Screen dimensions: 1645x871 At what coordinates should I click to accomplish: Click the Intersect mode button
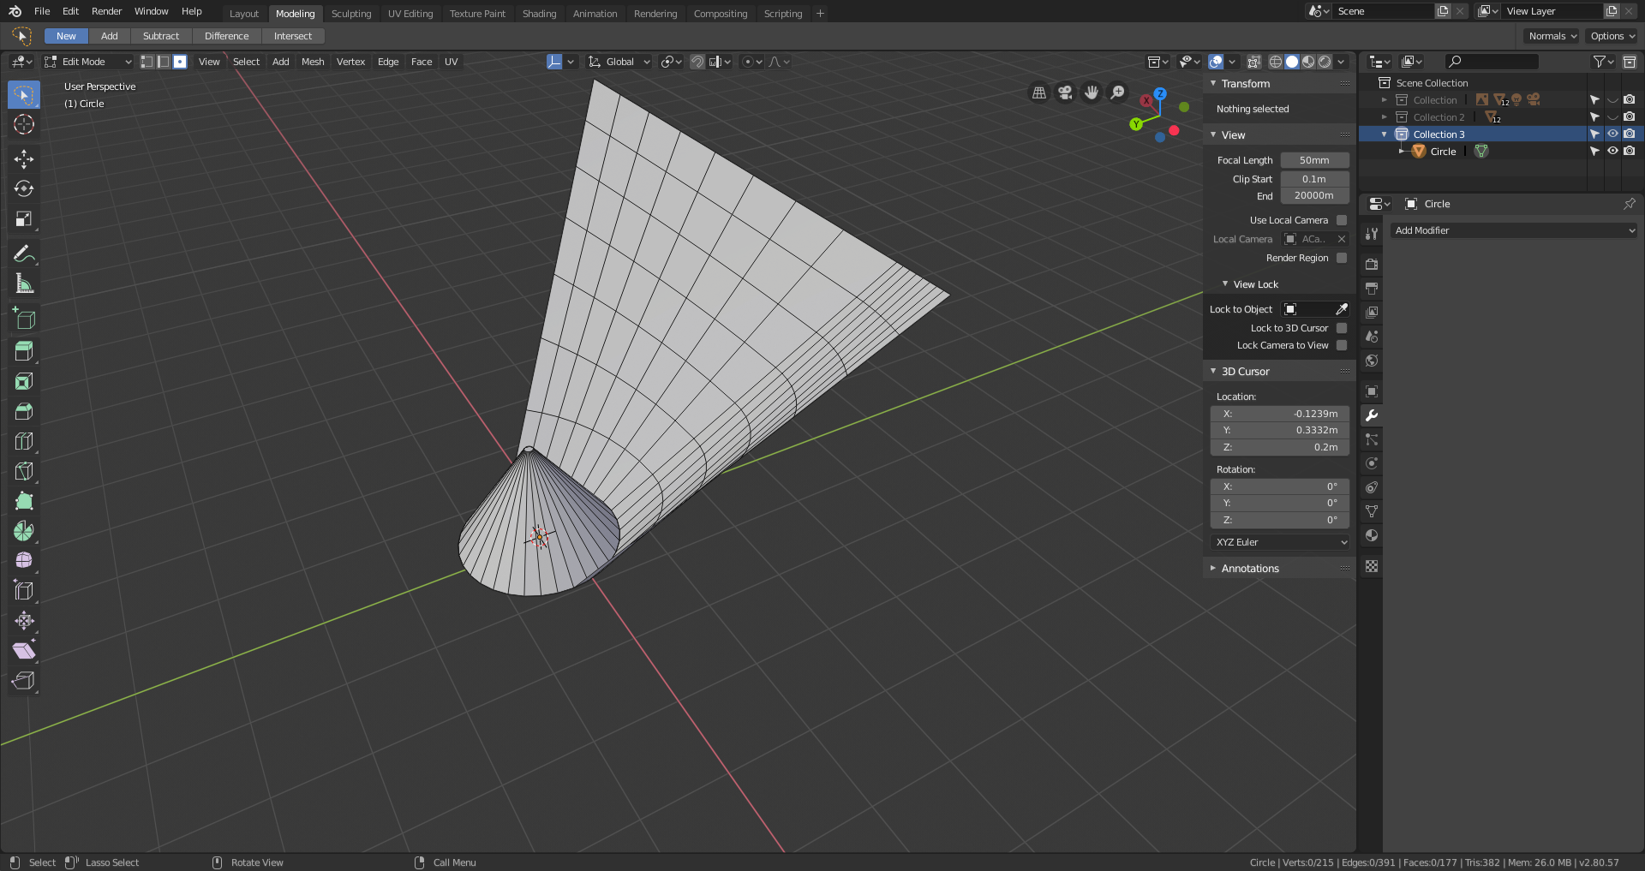coord(292,36)
